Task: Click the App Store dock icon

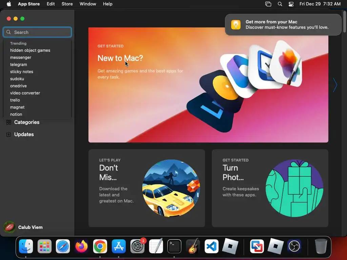Action: pyautogui.click(x=119, y=246)
